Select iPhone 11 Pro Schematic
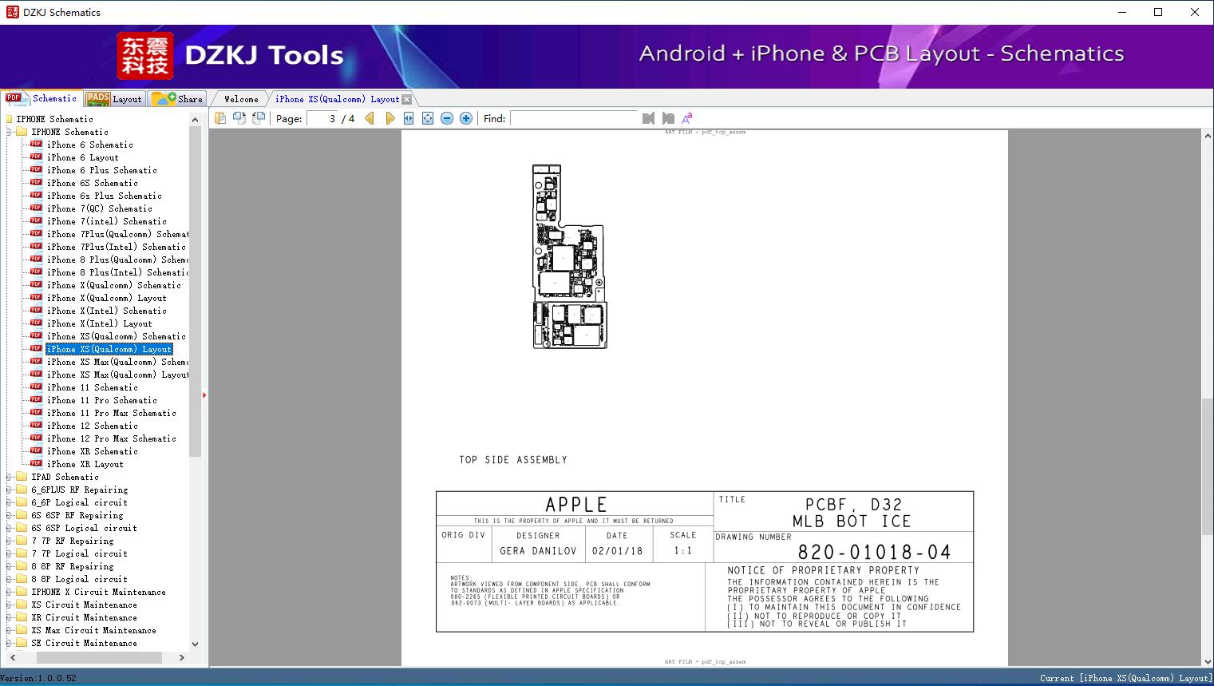The width and height of the screenshot is (1214, 686). pos(101,400)
